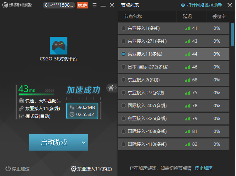Viewport: 236px width, 176px height.
Task: Select the 东亚接入1(多线) radio button
Action: click(x=123, y=28)
